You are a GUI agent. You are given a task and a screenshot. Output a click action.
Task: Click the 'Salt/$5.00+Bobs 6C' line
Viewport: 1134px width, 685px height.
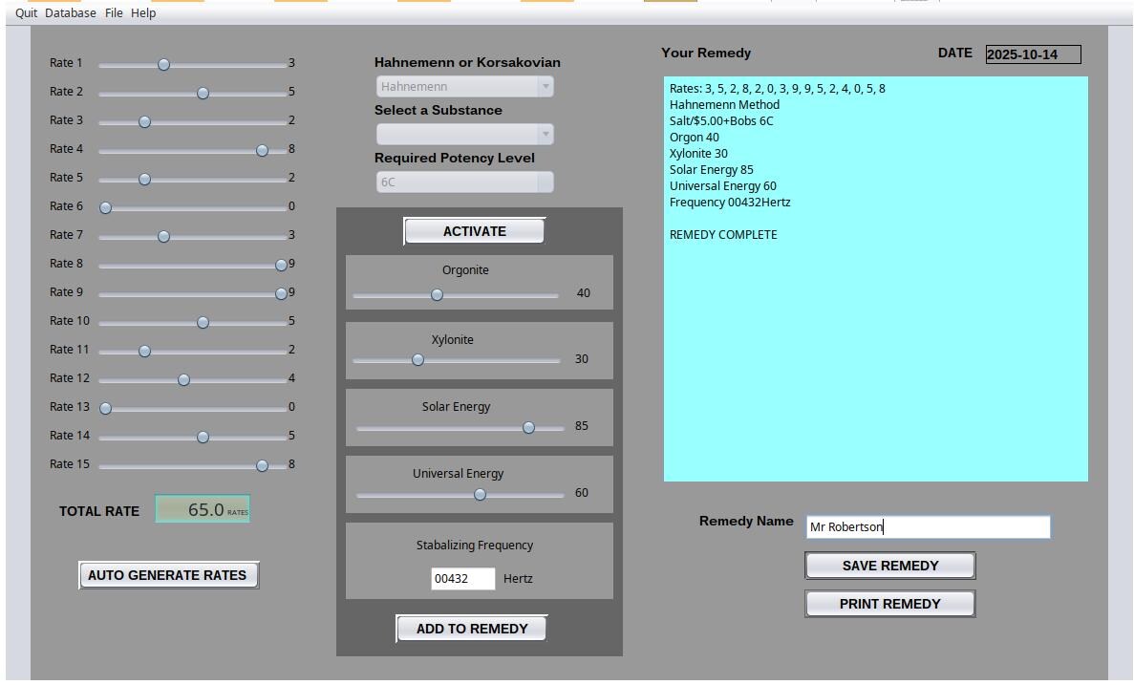click(x=721, y=121)
